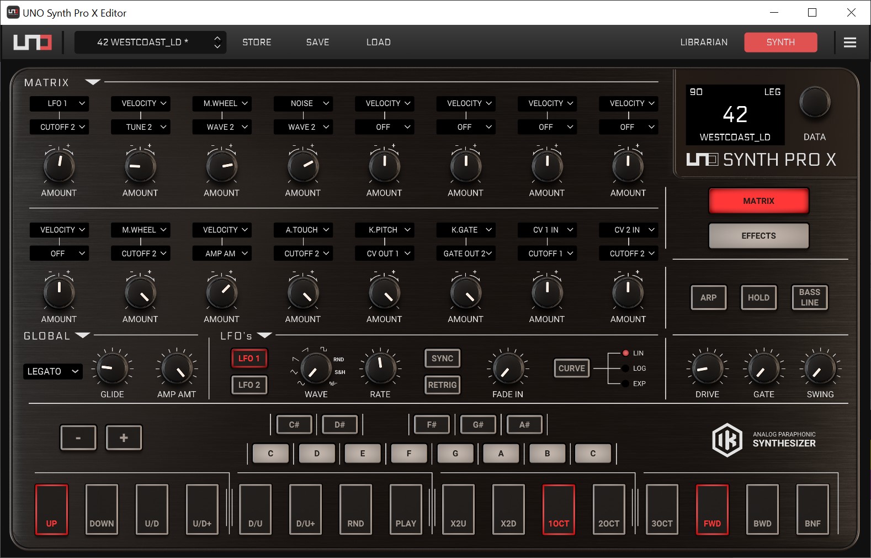Open the AMP AM destination dropdown
871x558 pixels.
(x=222, y=254)
